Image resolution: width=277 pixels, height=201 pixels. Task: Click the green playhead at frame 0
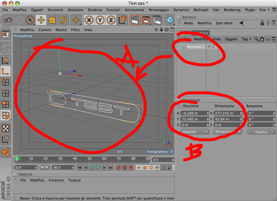pos(17,159)
